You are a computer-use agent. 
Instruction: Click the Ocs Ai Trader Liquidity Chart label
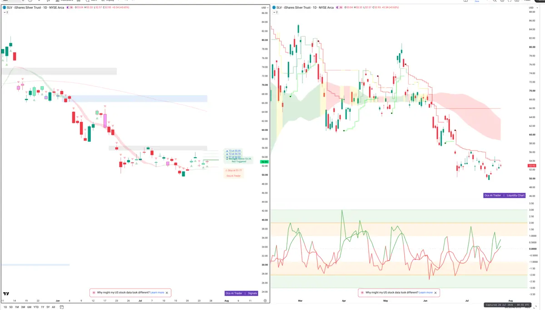tap(505, 195)
